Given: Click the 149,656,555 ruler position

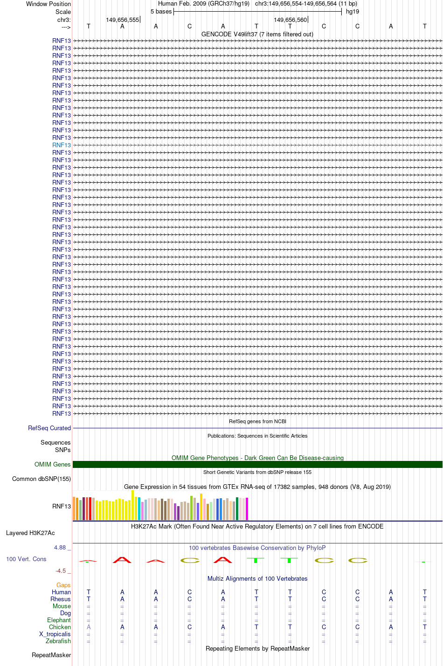Looking at the screenshot, I should (122, 20).
